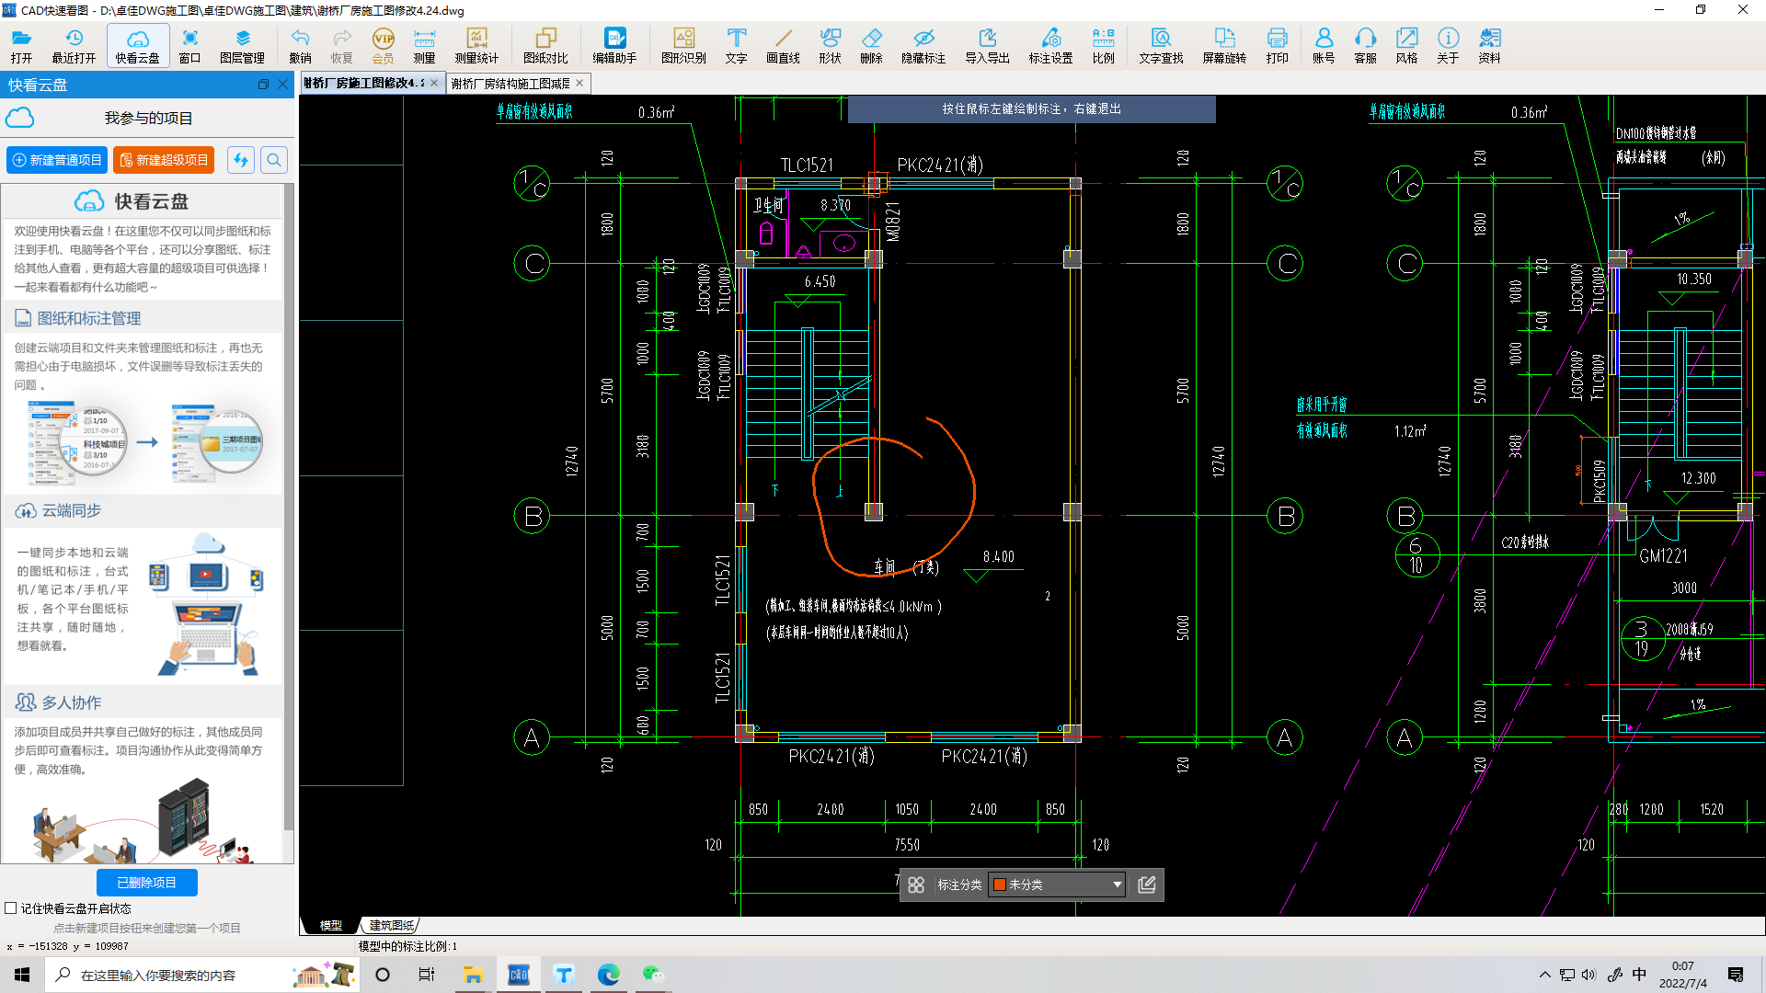Open 标注分类 未分类 dropdown
The image size is (1766, 993).
pyautogui.click(x=1057, y=885)
